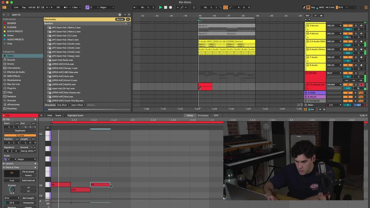Toggle track activator 4 for 4 Serum
The image size is (370, 208).
click(348, 34)
